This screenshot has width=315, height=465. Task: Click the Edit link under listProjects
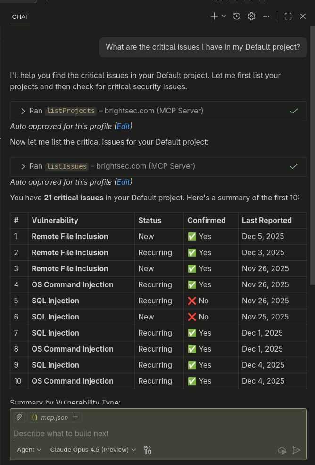[x=123, y=127]
